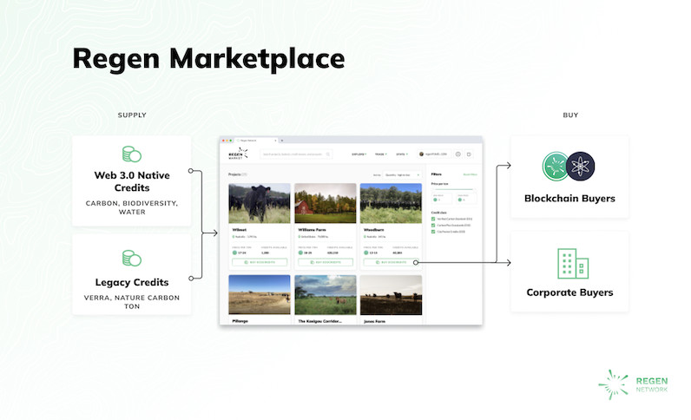Click the Web 3.0 Native Credits coin icon

click(x=131, y=154)
